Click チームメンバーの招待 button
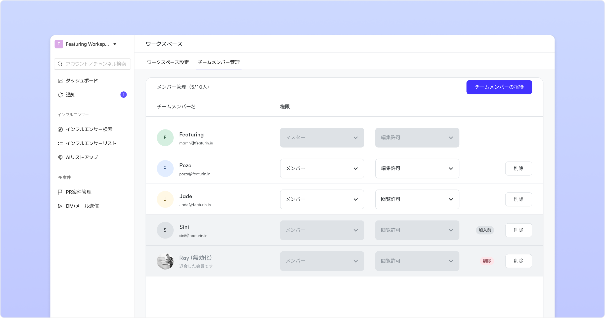This screenshot has height=318, width=605. (499, 87)
